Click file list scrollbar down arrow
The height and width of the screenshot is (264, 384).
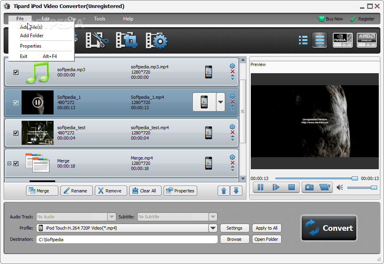[243, 178]
